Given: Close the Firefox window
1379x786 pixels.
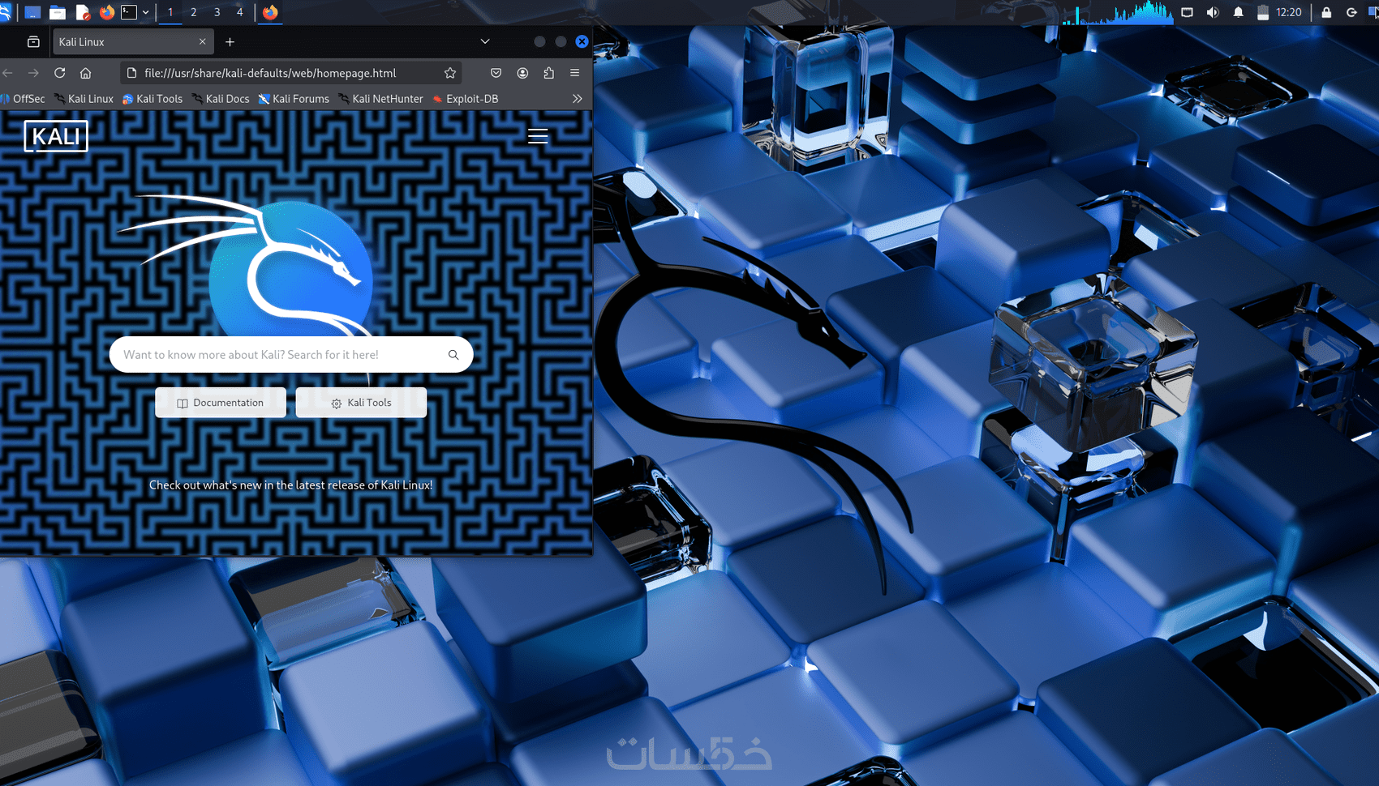Looking at the screenshot, I should (582, 41).
